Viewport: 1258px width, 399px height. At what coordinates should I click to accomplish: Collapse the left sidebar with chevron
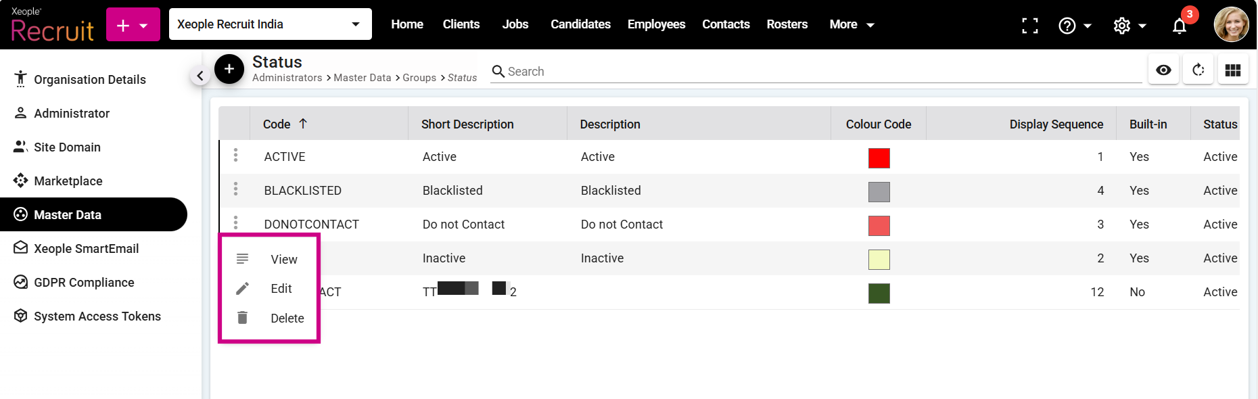(200, 76)
